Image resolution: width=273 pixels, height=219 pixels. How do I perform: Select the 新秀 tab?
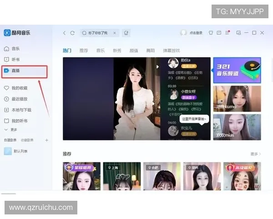(117, 51)
